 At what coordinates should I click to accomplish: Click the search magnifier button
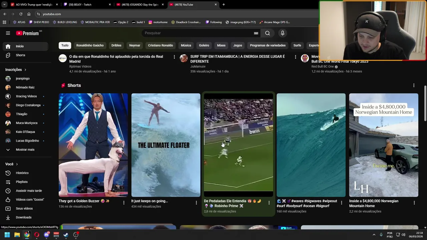[x=268, y=33]
